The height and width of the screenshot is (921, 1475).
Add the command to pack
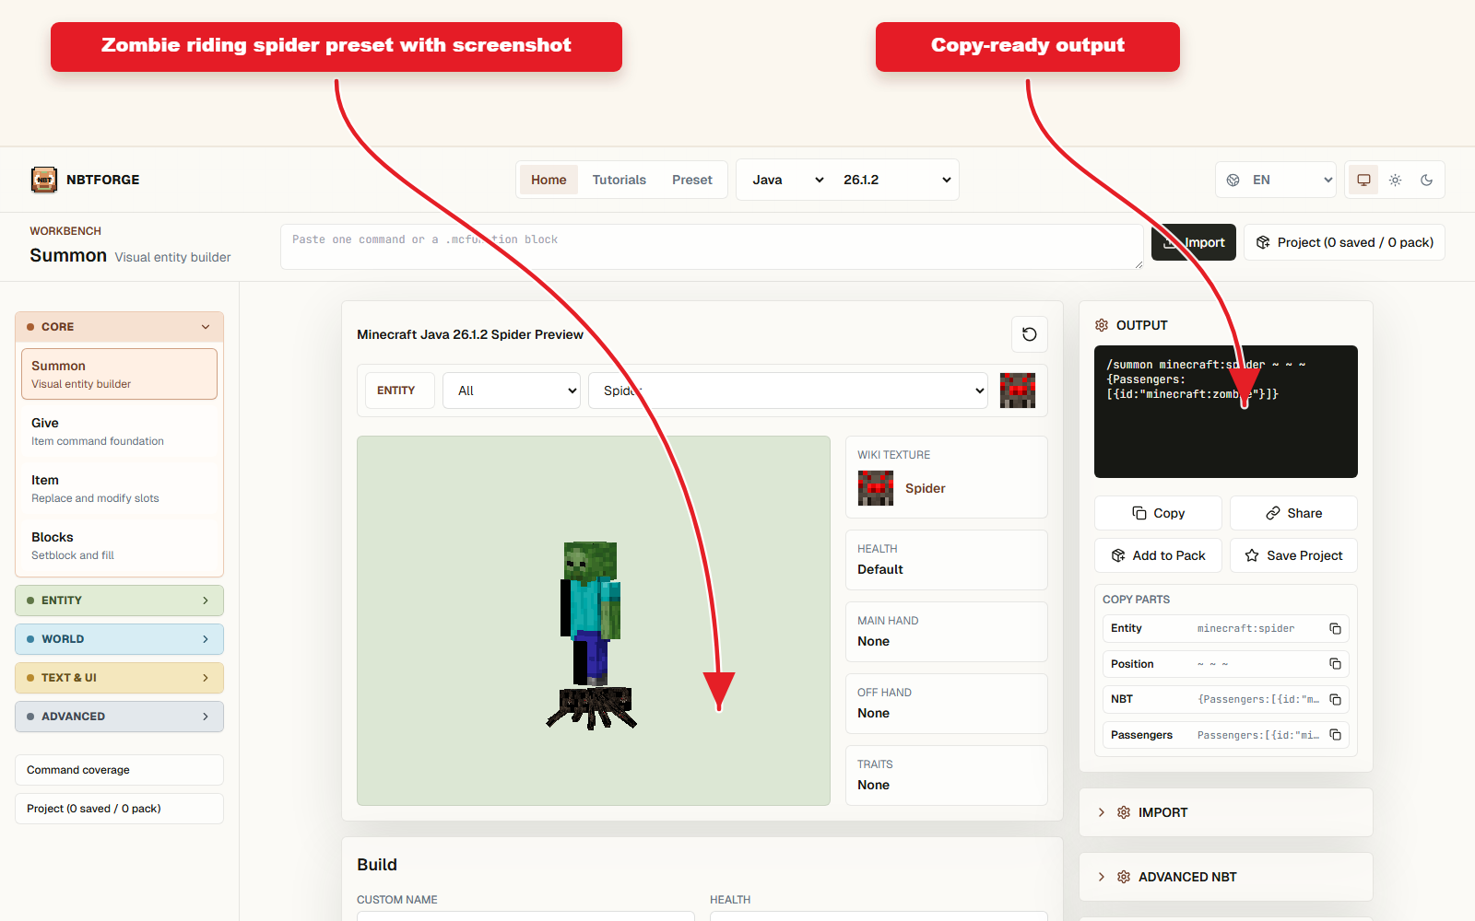pyautogui.click(x=1158, y=555)
